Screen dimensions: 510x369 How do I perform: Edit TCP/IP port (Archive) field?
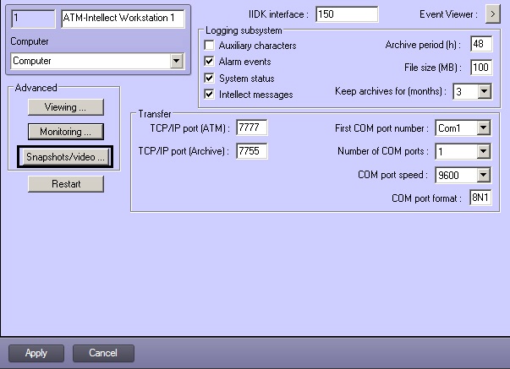click(x=252, y=151)
